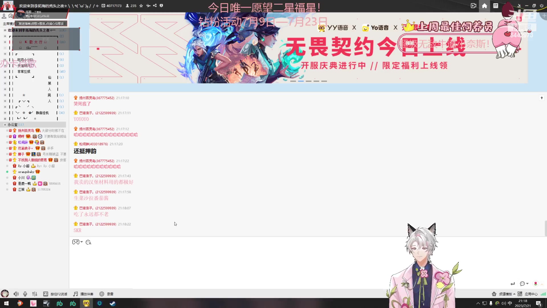Screen dimensions: 547x308
Task: Click the network signal bars icon
Action: pos(543,294)
